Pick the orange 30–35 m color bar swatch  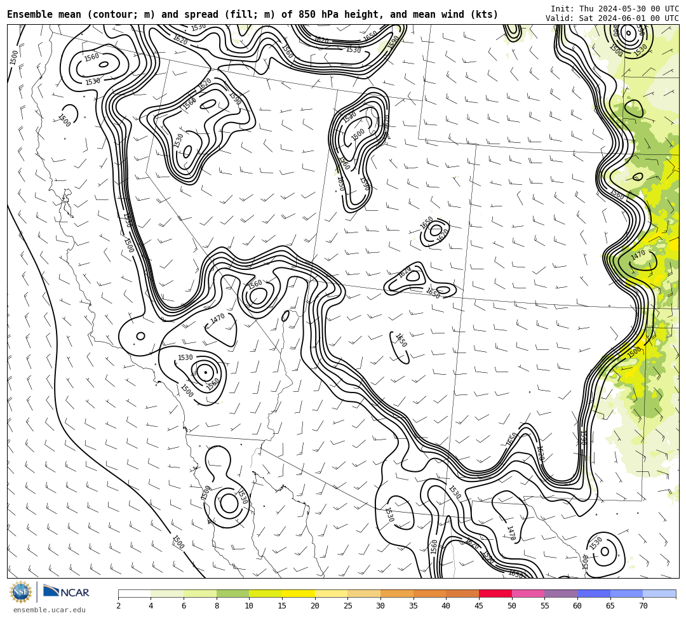point(397,593)
